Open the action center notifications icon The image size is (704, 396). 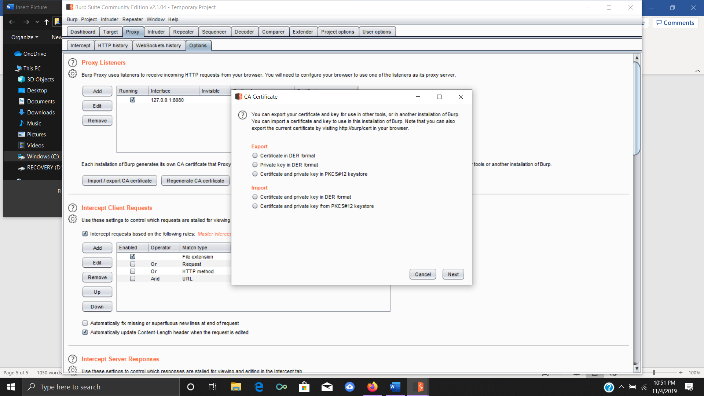689,387
